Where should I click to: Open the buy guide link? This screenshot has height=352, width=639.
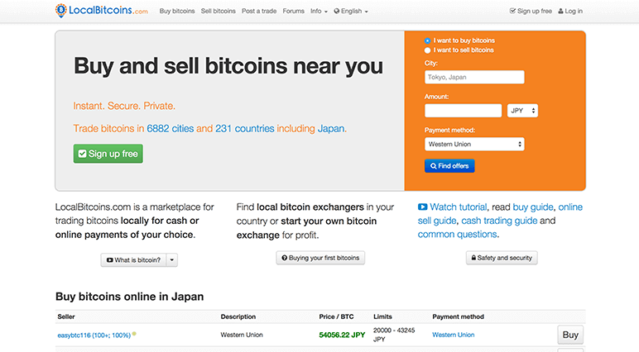click(532, 207)
